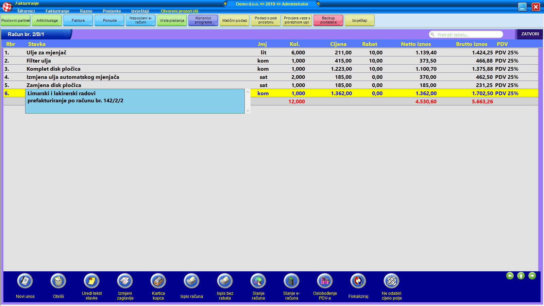Open the Šifrarnici menu

click(x=26, y=11)
